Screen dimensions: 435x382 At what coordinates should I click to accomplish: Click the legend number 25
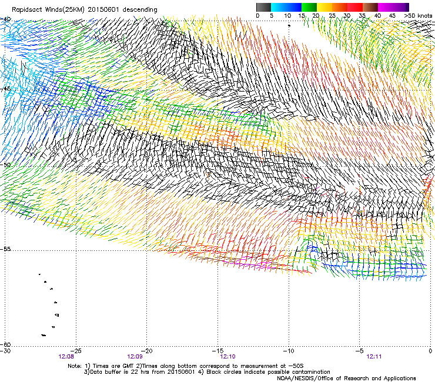[x=332, y=16]
